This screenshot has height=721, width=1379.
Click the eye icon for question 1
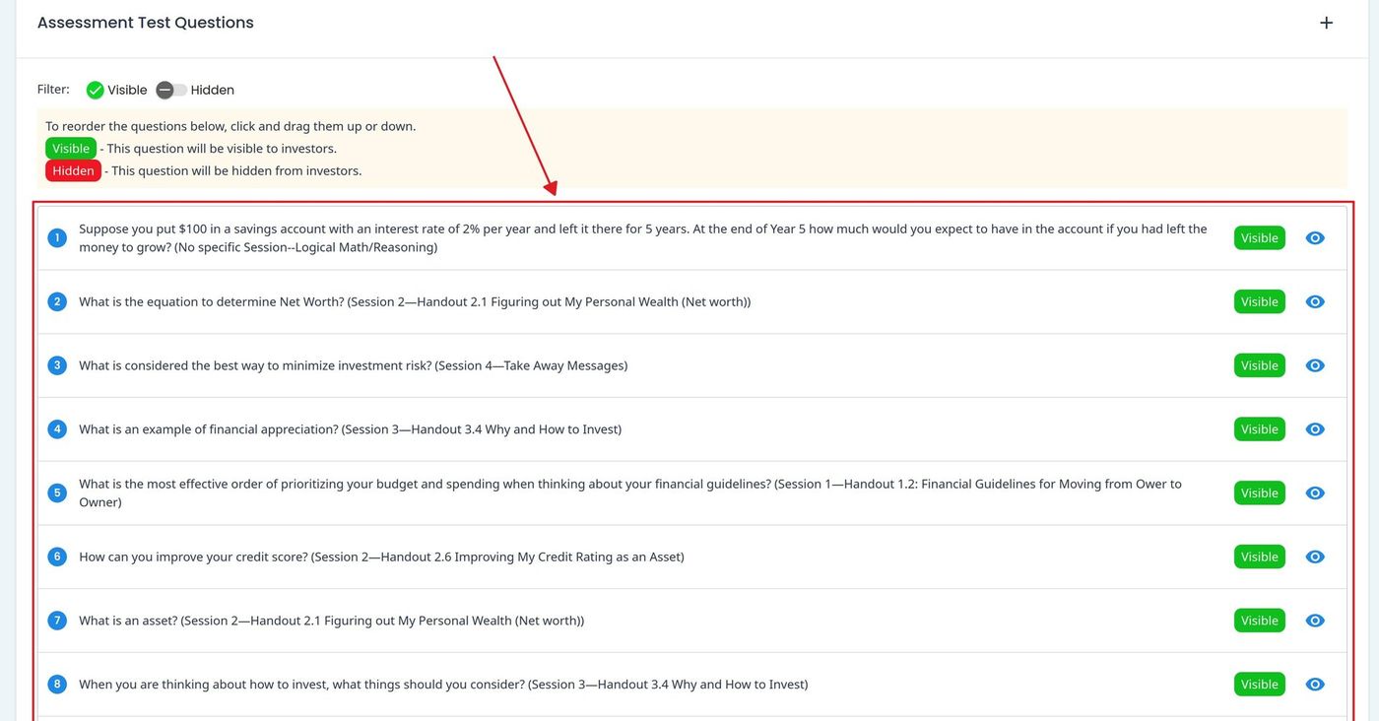(x=1314, y=238)
